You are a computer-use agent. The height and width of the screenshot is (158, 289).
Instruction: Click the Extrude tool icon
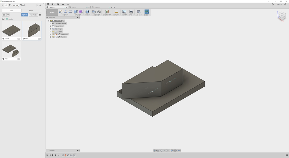pyautogui.click(x=76, y=12)
